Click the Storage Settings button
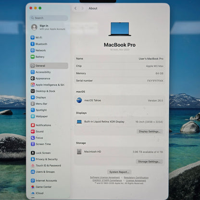This screenshot has width=200, height=200. (x=149, y=162)
